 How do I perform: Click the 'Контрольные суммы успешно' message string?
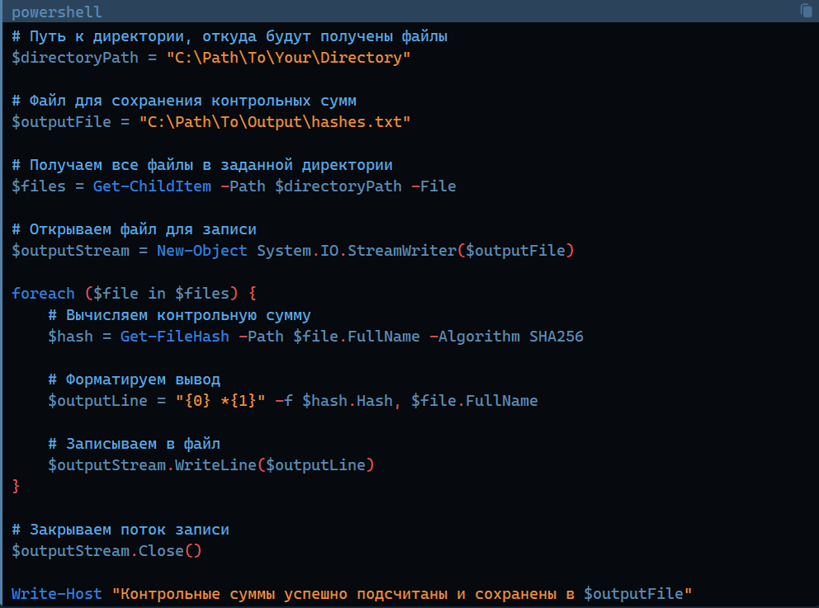pyautogui.click(x=402, y=594)
